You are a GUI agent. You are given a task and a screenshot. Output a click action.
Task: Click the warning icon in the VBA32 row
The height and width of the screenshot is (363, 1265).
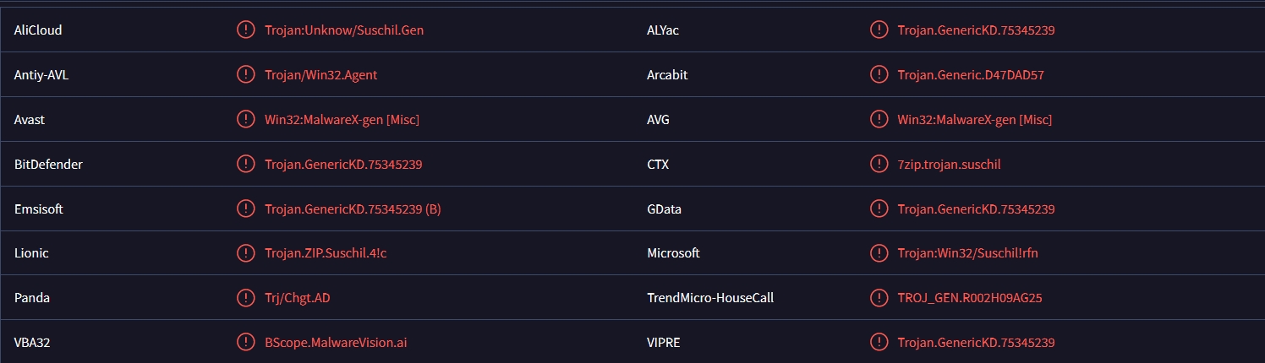point(245,343)
